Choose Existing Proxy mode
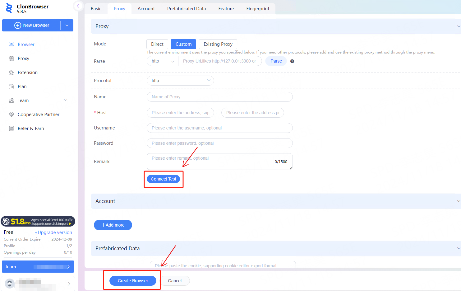This screenshot has height=291, width=461. point(218,44)
